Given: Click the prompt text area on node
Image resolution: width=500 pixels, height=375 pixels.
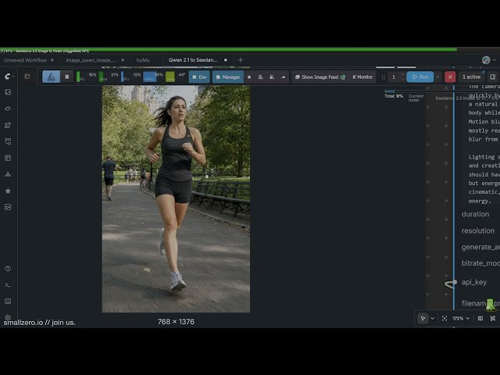Looking at the screenshot, I should pos(481,144).
